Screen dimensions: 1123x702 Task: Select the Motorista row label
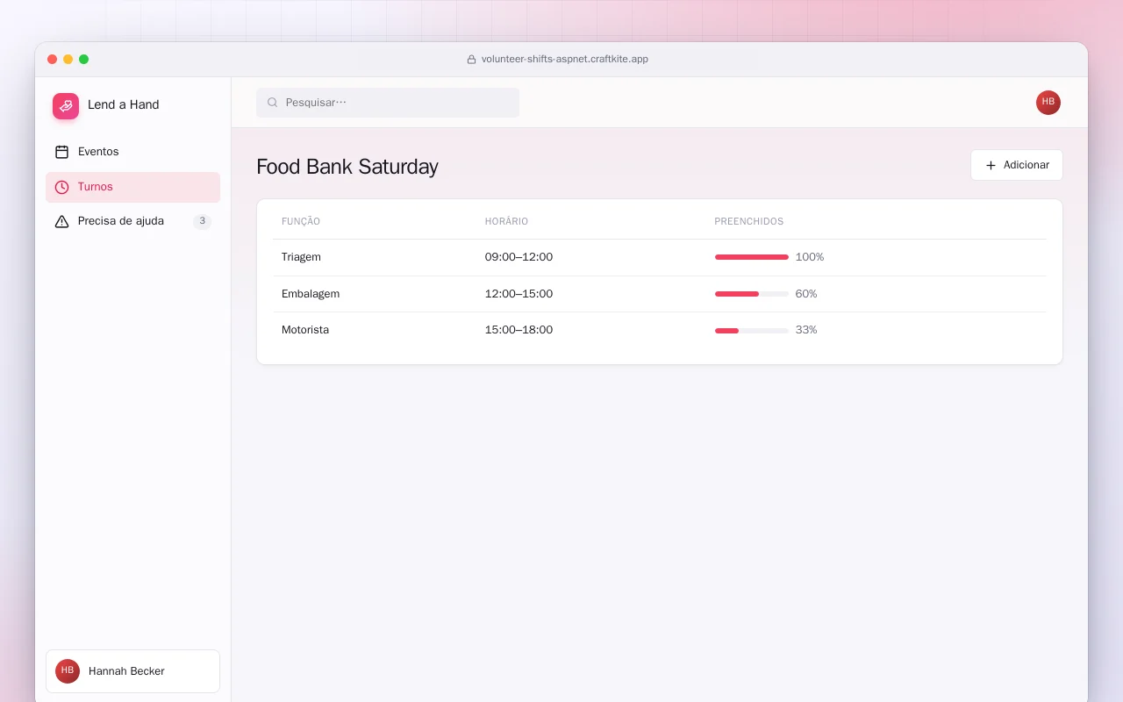305,330
